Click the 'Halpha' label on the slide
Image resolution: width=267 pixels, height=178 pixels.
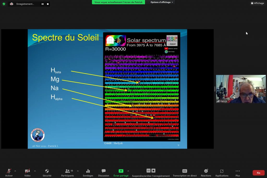tap(57, 97)
